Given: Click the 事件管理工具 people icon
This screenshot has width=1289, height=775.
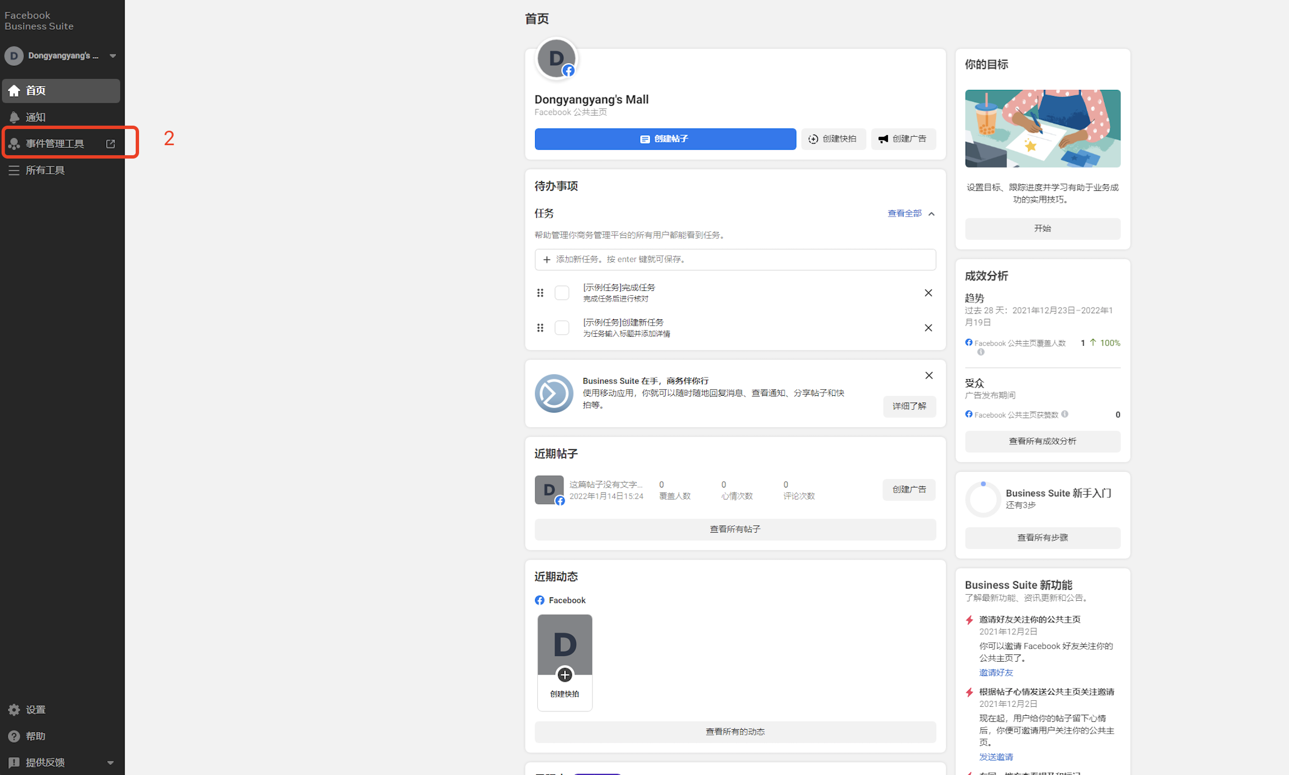Looking at the screenshot, I should click(14, 143).
